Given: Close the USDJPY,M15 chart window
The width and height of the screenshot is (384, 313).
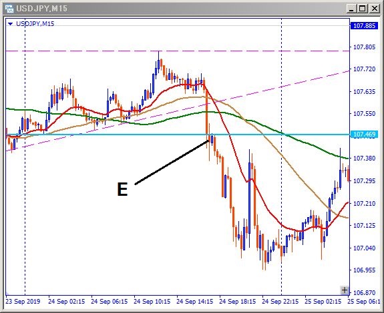Looking at the screenshot, I should [x=375, y=9].
